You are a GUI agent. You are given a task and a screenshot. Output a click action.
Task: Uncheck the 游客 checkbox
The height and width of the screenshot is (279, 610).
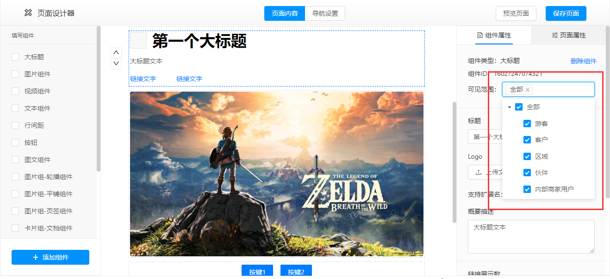point(527,124)
